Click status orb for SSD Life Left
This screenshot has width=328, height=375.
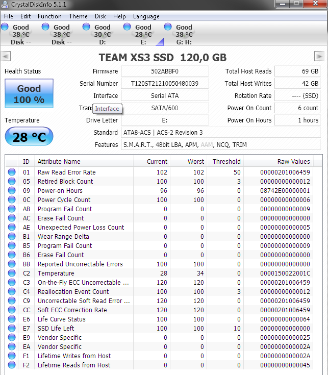click(12, 328)
